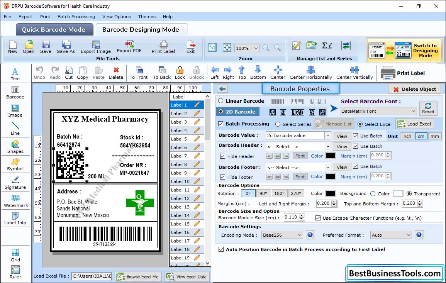Screen dimensions: 446x283
Task: Click the Load Excel button
Action: (415, 124)
